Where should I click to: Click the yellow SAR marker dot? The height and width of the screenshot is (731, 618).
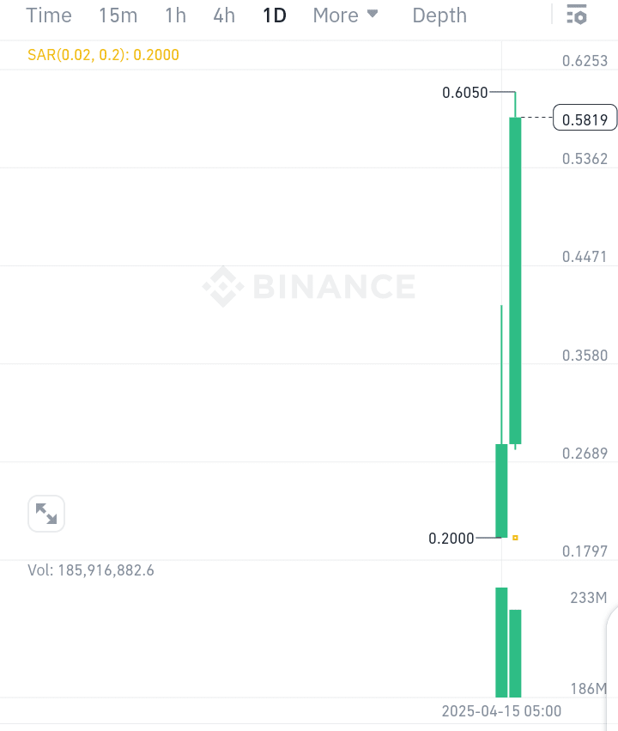515,538
